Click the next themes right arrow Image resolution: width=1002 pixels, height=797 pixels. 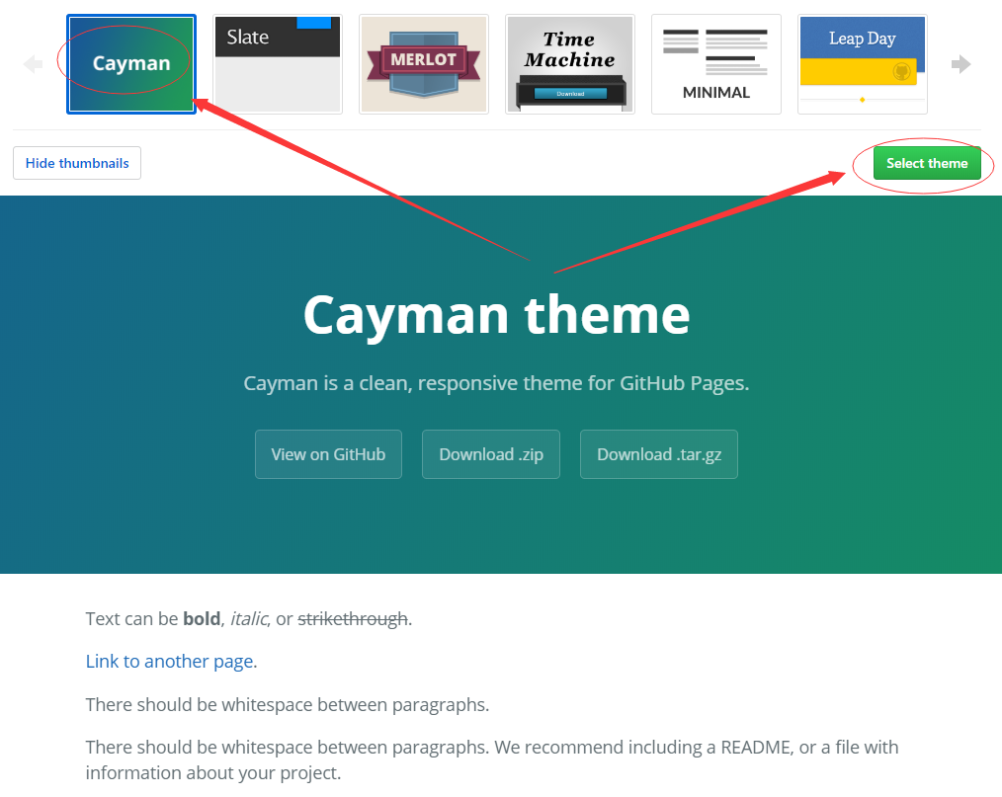960,64
